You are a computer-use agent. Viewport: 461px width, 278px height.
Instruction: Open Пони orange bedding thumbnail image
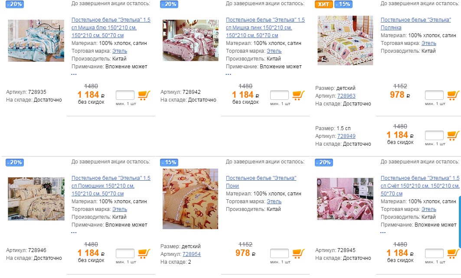coord(190,199)
